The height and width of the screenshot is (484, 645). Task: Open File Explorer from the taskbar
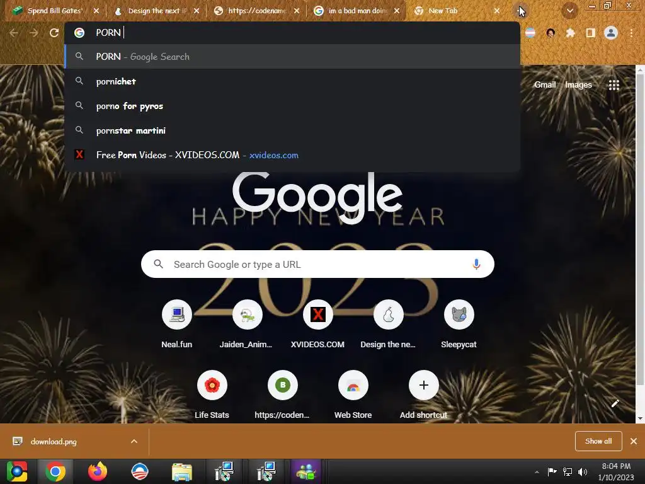[182, 471]
